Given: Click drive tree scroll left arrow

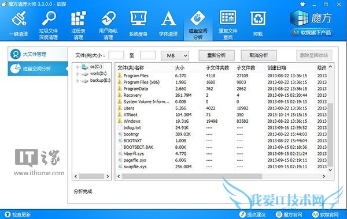Looking at the screenshot, I should (76, 176).
